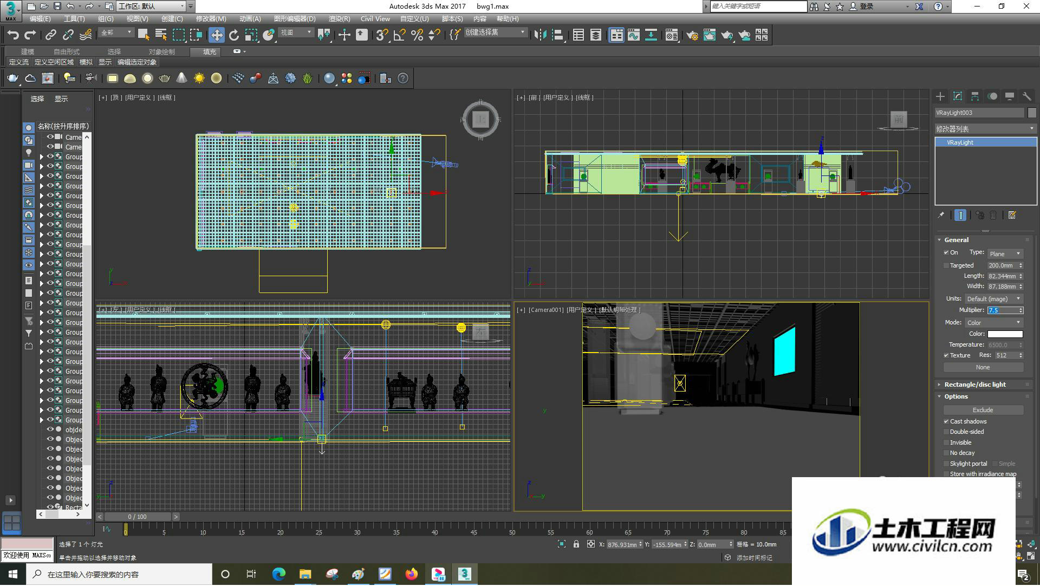Viewport: 1040px width, 586px height.
Task: Click the Exclude button
Action: tap(983, 411)
